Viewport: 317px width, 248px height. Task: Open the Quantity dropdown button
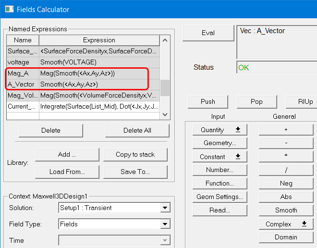coord(220,130)
